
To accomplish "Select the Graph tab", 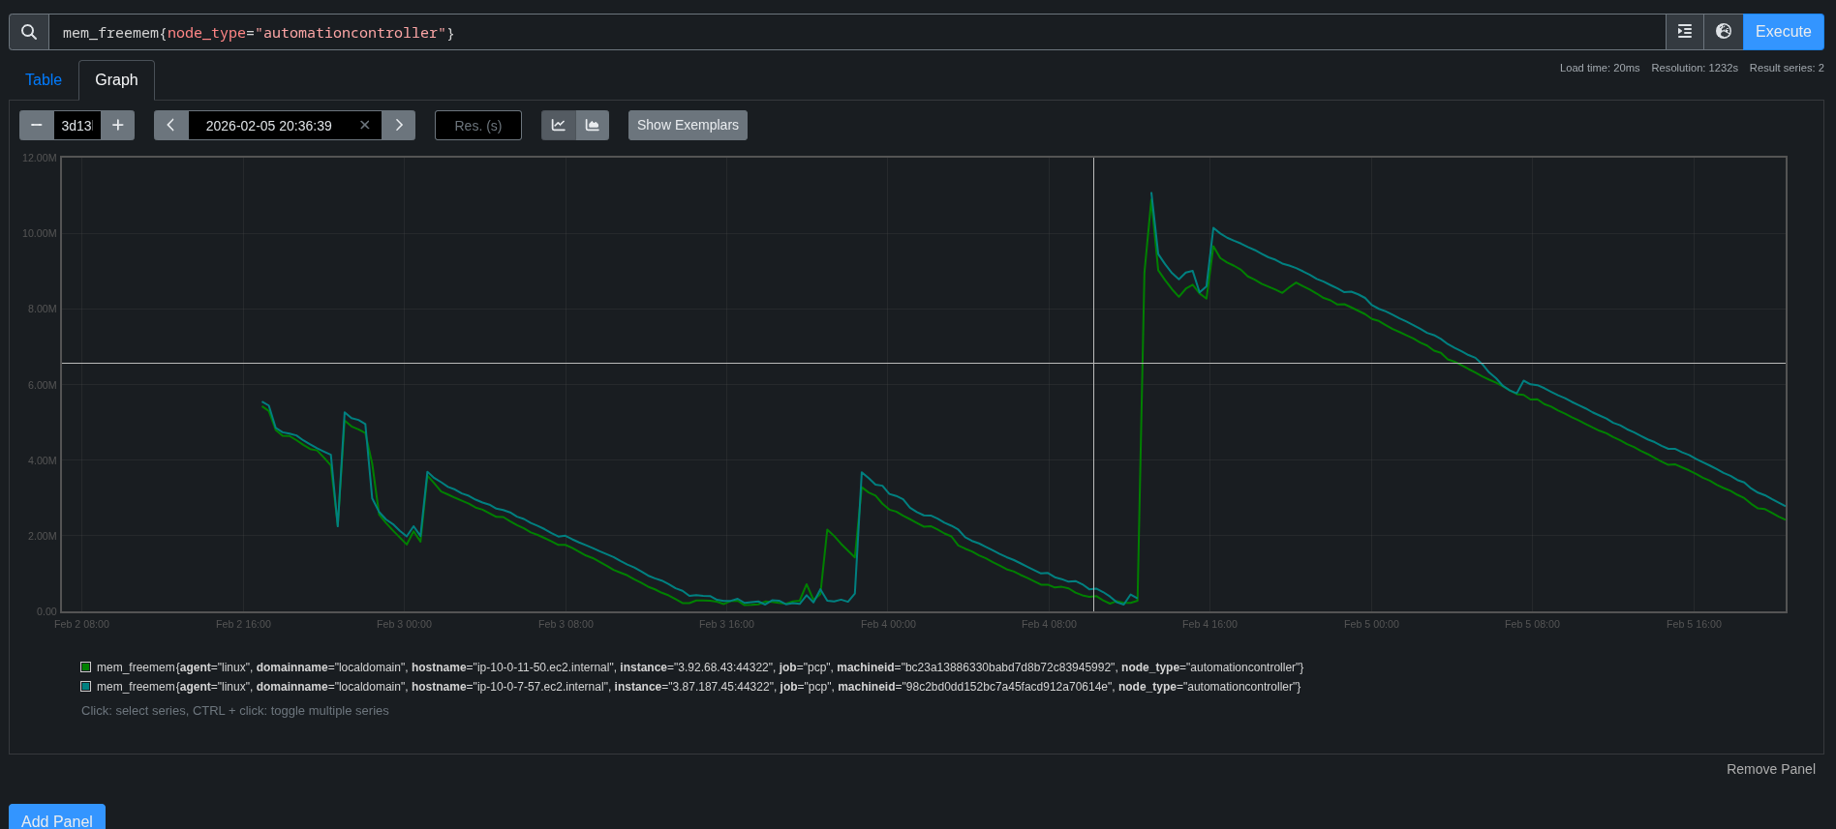I will coord(116,80).
